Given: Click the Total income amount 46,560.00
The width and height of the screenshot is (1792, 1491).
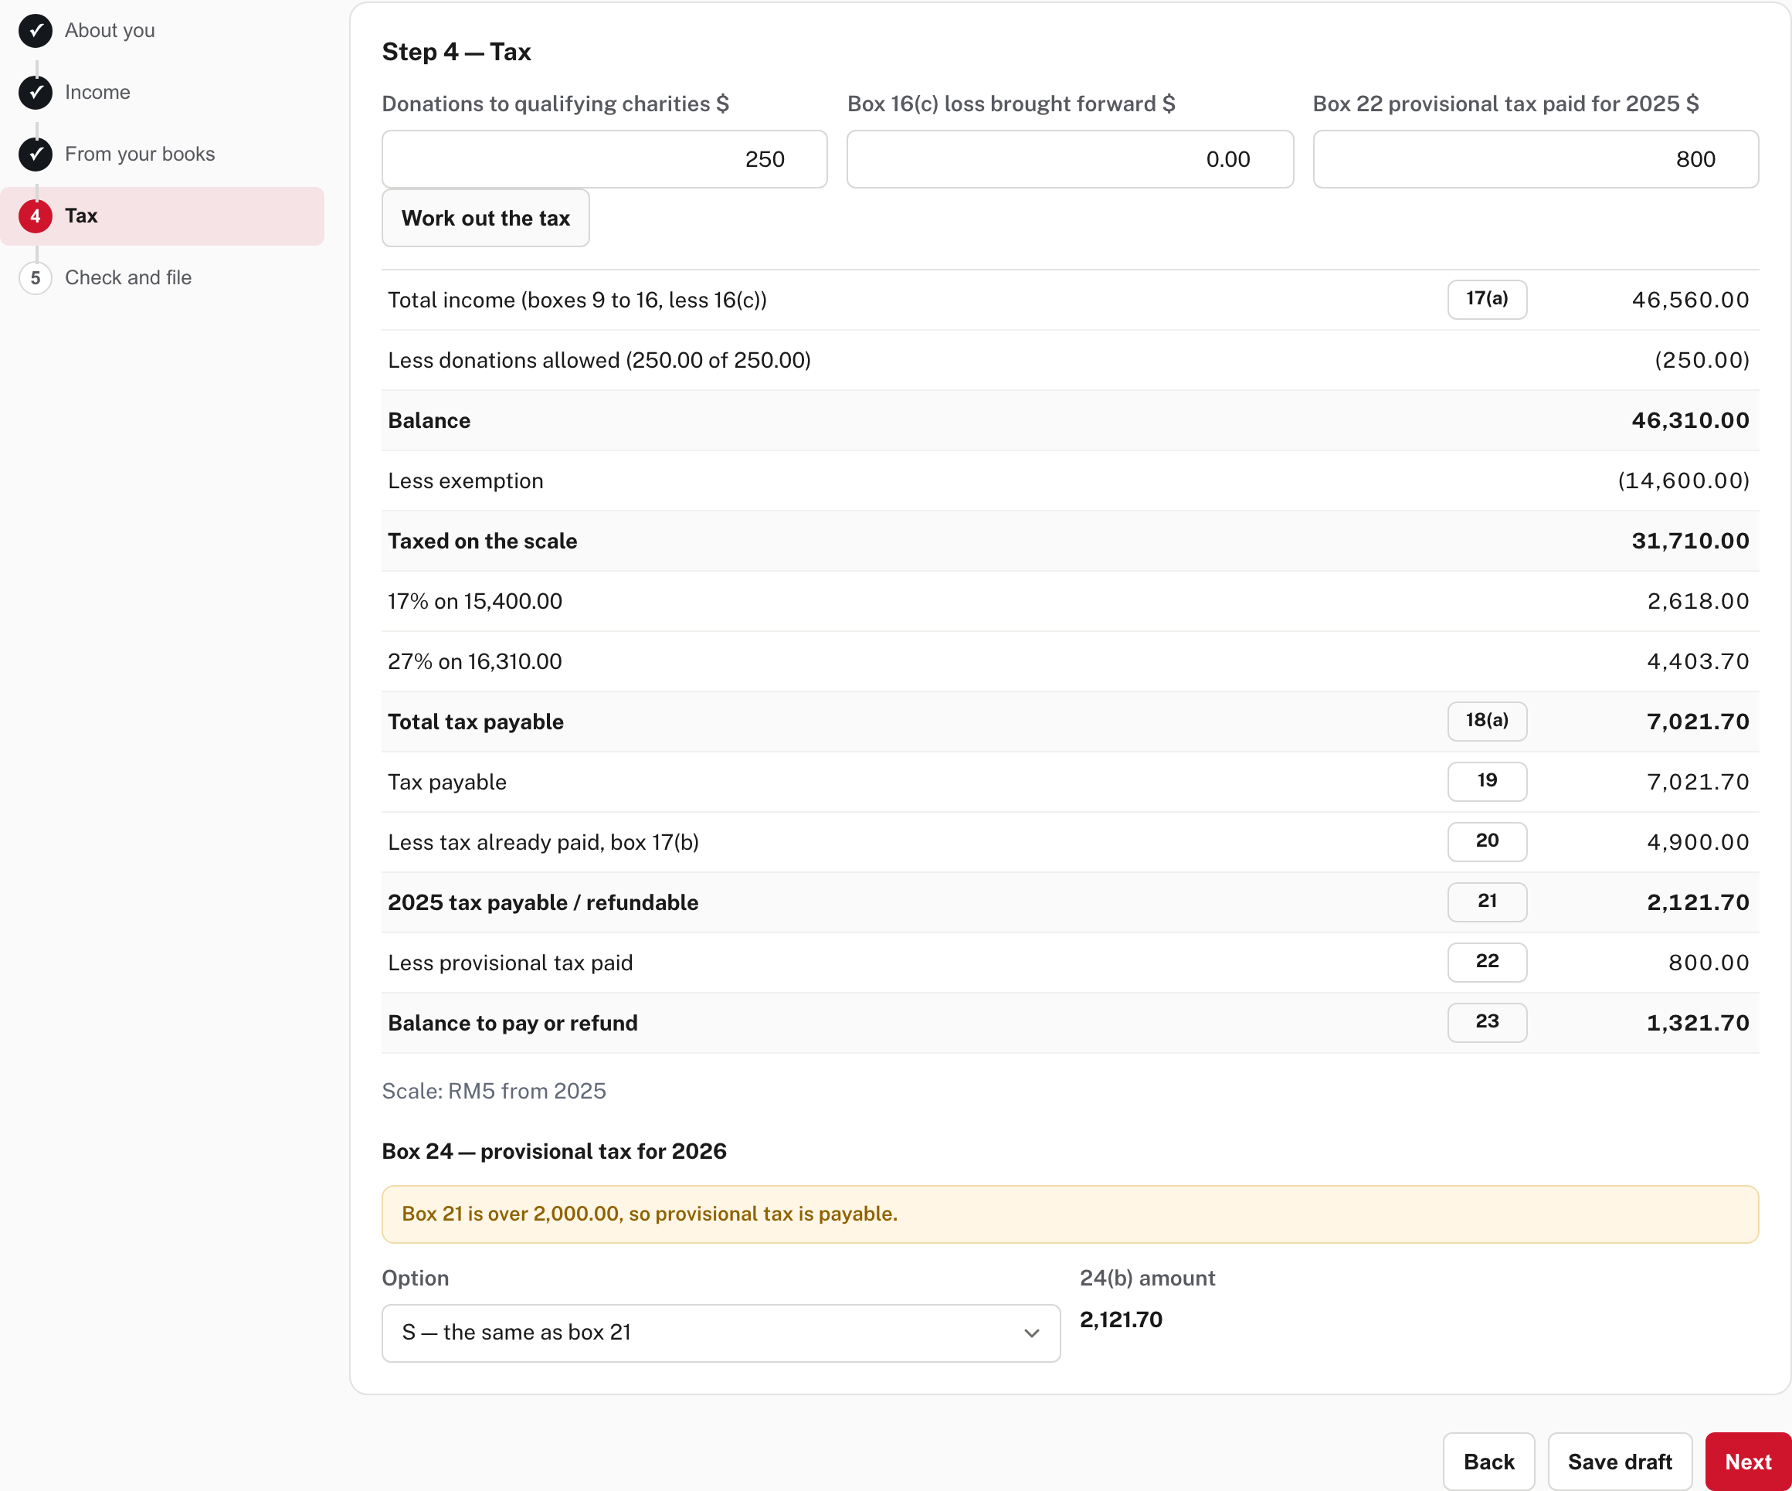Looking at the screenshot, I should coord(1689,301).
